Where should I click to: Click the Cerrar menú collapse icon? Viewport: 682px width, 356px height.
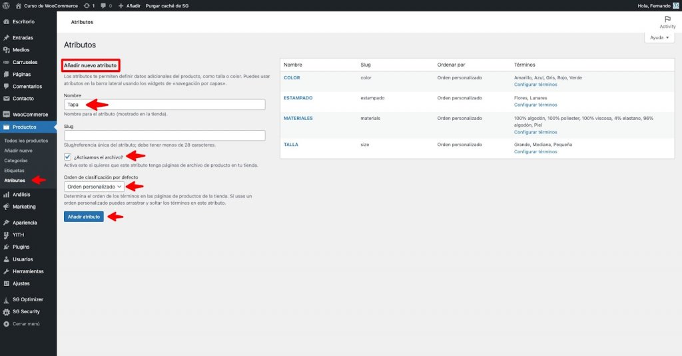(x=6, y=324)
